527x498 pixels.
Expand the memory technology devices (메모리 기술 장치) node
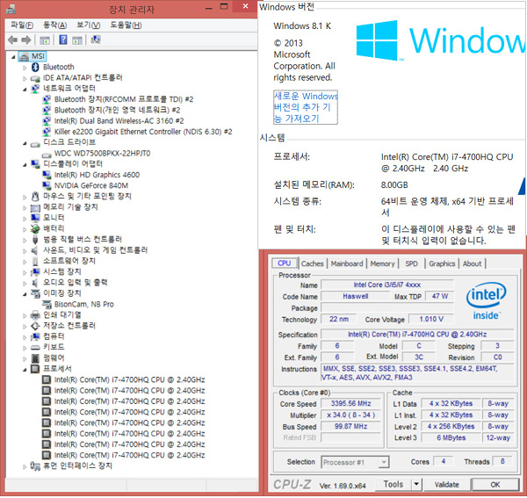[x=25, y=208]
